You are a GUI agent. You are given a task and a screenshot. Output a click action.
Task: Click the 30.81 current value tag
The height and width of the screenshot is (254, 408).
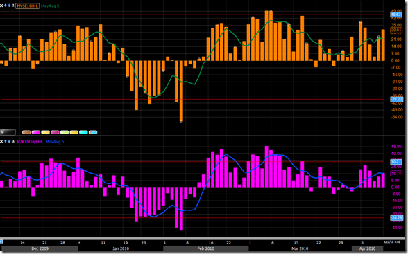coord(396,30)
